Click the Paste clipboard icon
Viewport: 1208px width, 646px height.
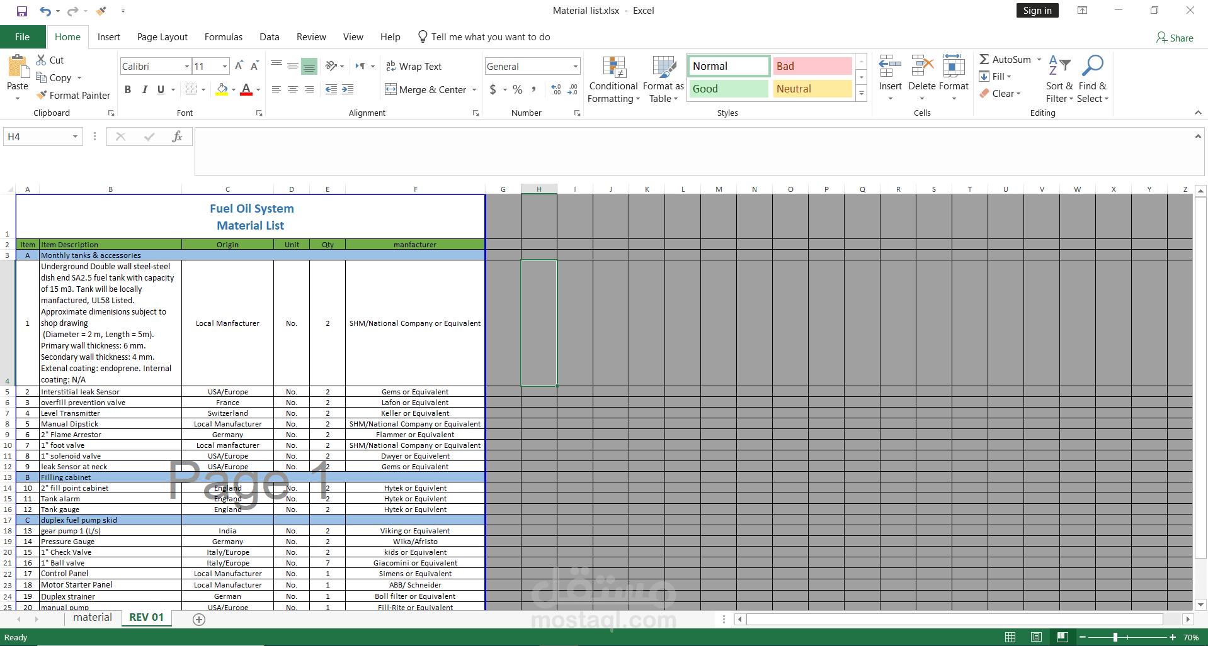18,67
